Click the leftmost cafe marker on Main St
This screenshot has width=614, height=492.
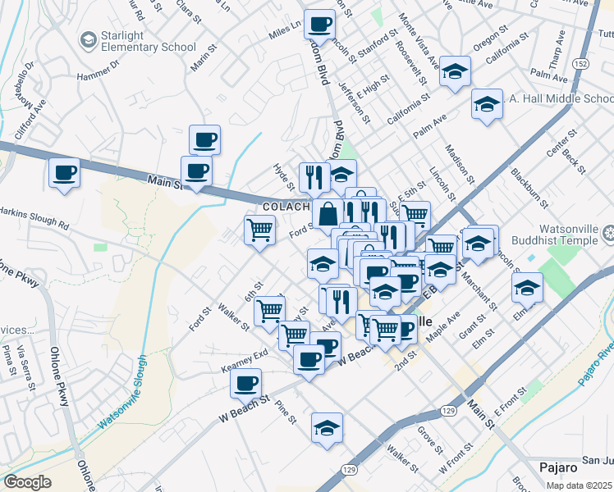[x=64, y=174]
